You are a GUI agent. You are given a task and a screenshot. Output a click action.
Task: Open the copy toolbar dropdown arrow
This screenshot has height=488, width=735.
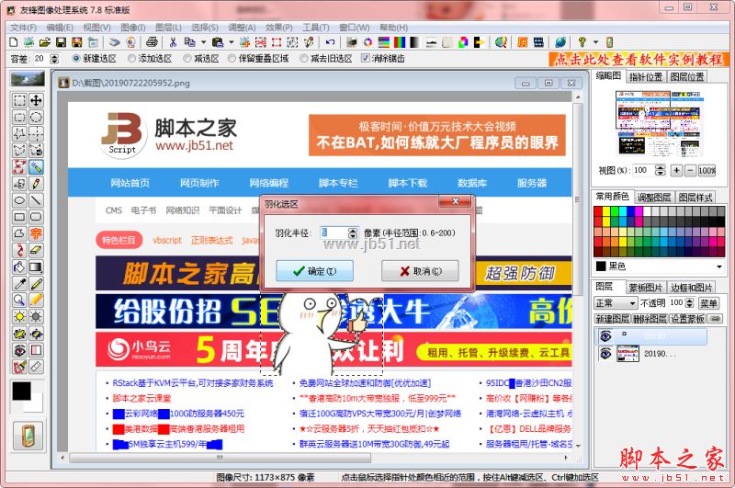(203, 42)
